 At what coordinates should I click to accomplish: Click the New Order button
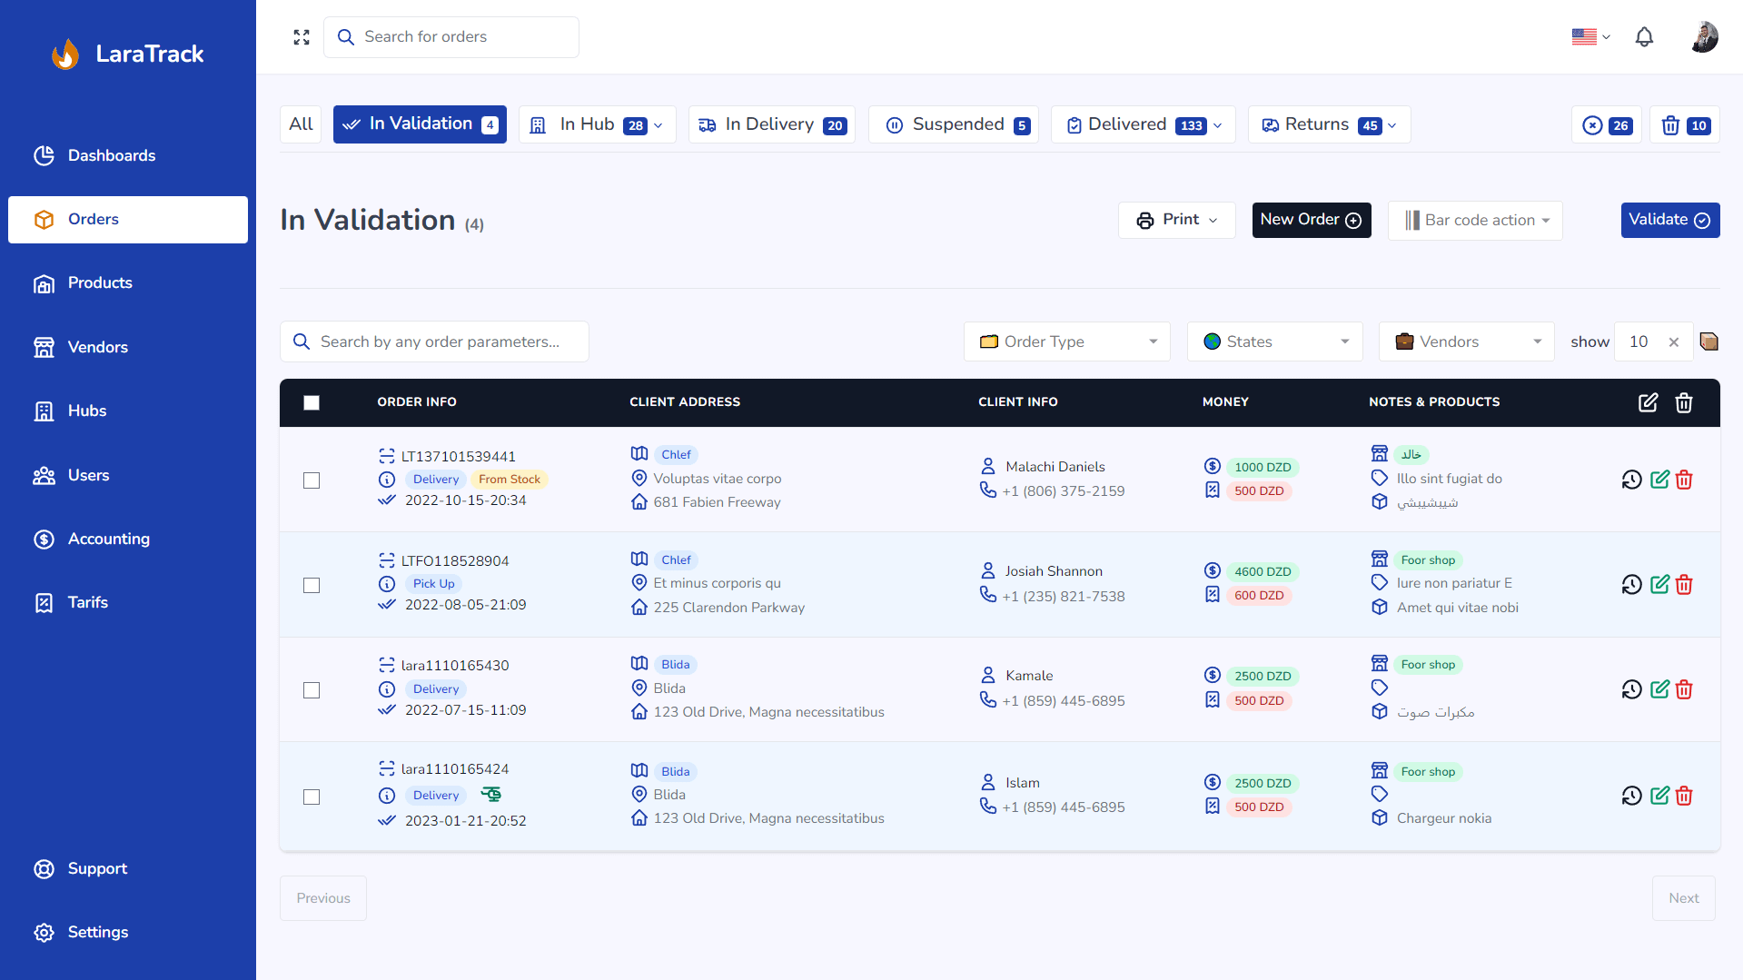(x=1311, y=220)
